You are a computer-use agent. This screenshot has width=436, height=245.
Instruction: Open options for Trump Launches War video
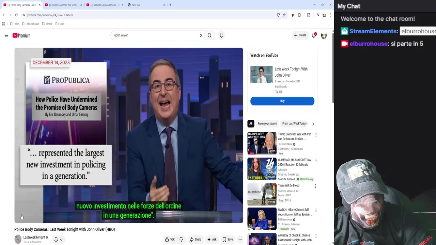pos(316,135)
